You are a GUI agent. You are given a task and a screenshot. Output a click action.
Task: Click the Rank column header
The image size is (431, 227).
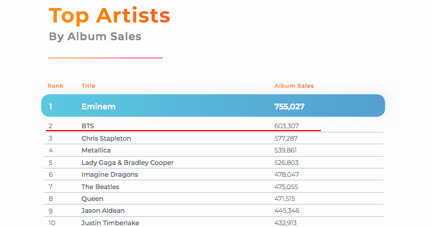(55, 86)
